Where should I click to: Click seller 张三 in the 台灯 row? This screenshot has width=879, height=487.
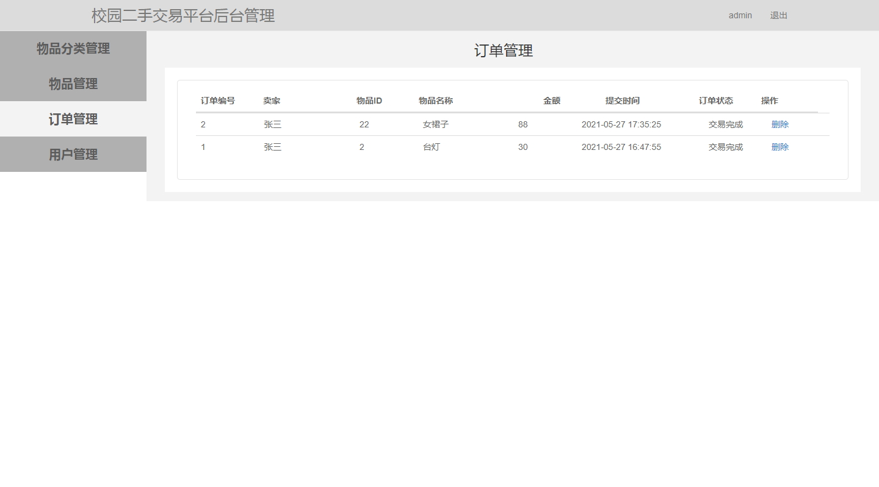273,147
